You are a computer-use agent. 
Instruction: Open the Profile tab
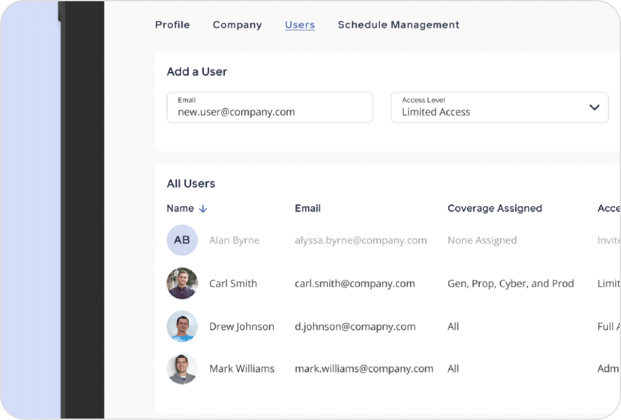(x=172, y=25)
